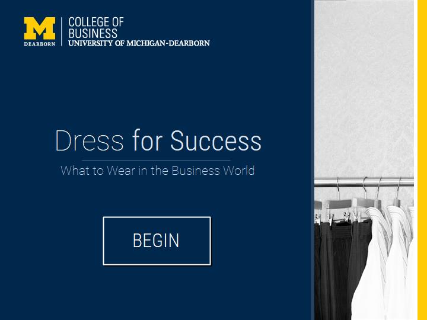Screen dimensions: 427x320
Task: Select the word Success in the title
Action: pos(215,141)
